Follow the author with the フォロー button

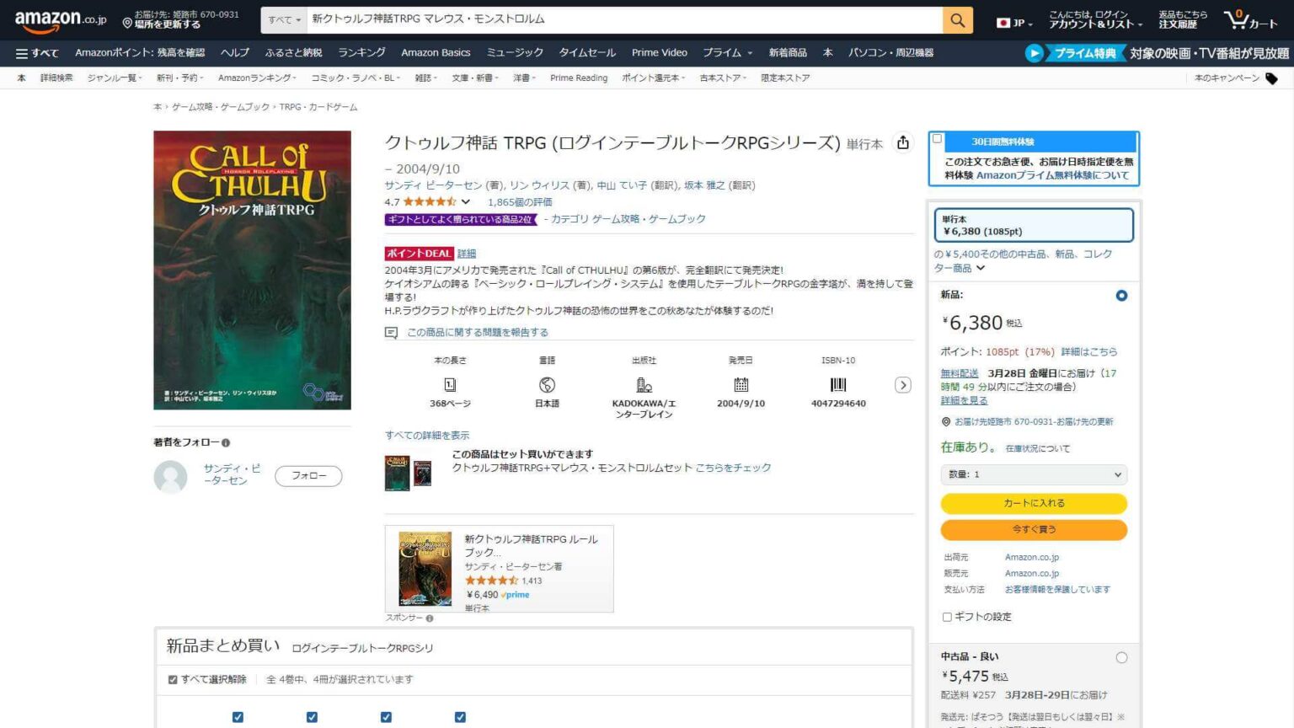pyautogui.click(x=308, y=475)
